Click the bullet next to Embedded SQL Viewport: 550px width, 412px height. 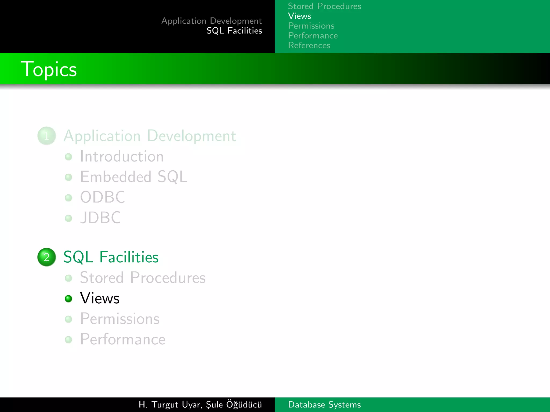pyautogui.click(x=68, y=177)
